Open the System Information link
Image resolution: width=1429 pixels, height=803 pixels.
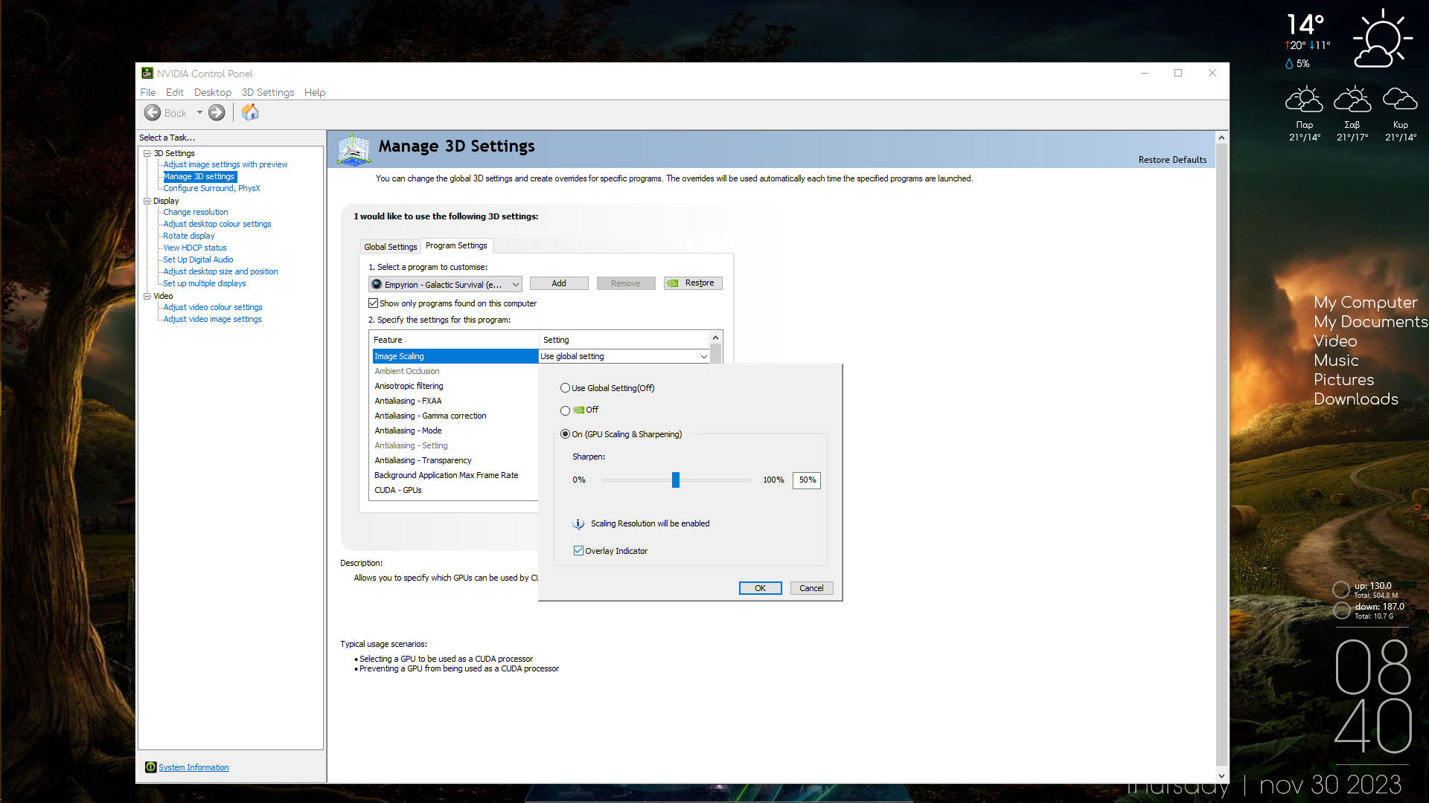tap(194, 767)
